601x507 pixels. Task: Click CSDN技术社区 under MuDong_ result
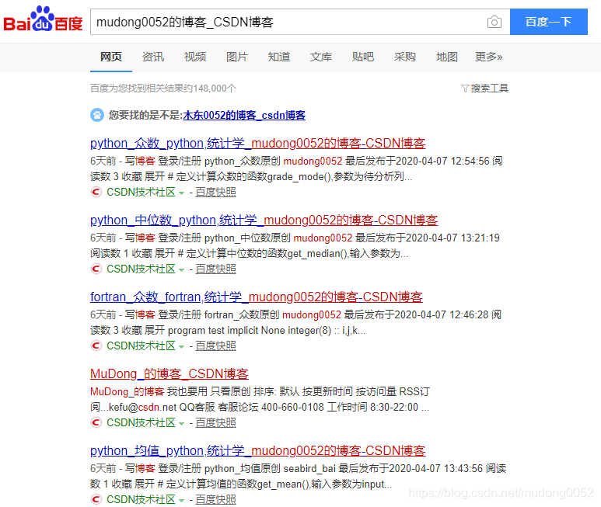click(141, 423)
